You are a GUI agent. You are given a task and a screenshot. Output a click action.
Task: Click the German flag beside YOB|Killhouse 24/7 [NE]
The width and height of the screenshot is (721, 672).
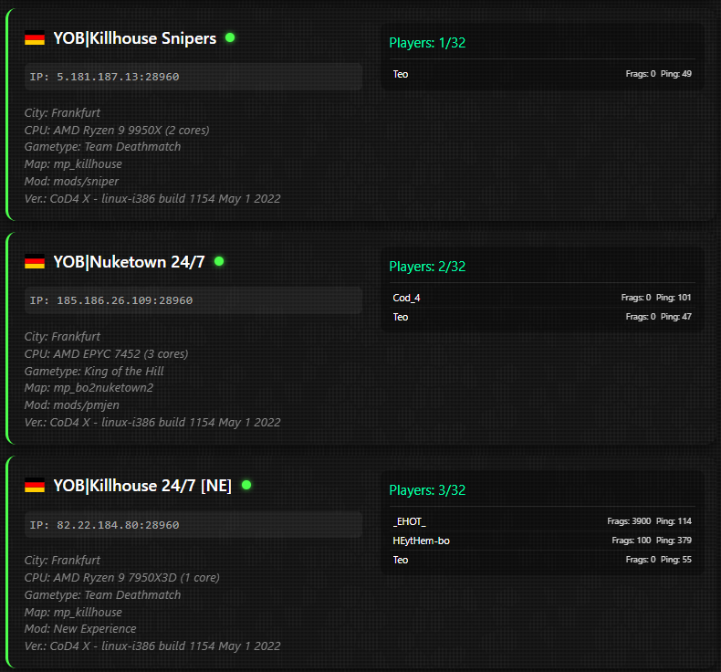35,486
